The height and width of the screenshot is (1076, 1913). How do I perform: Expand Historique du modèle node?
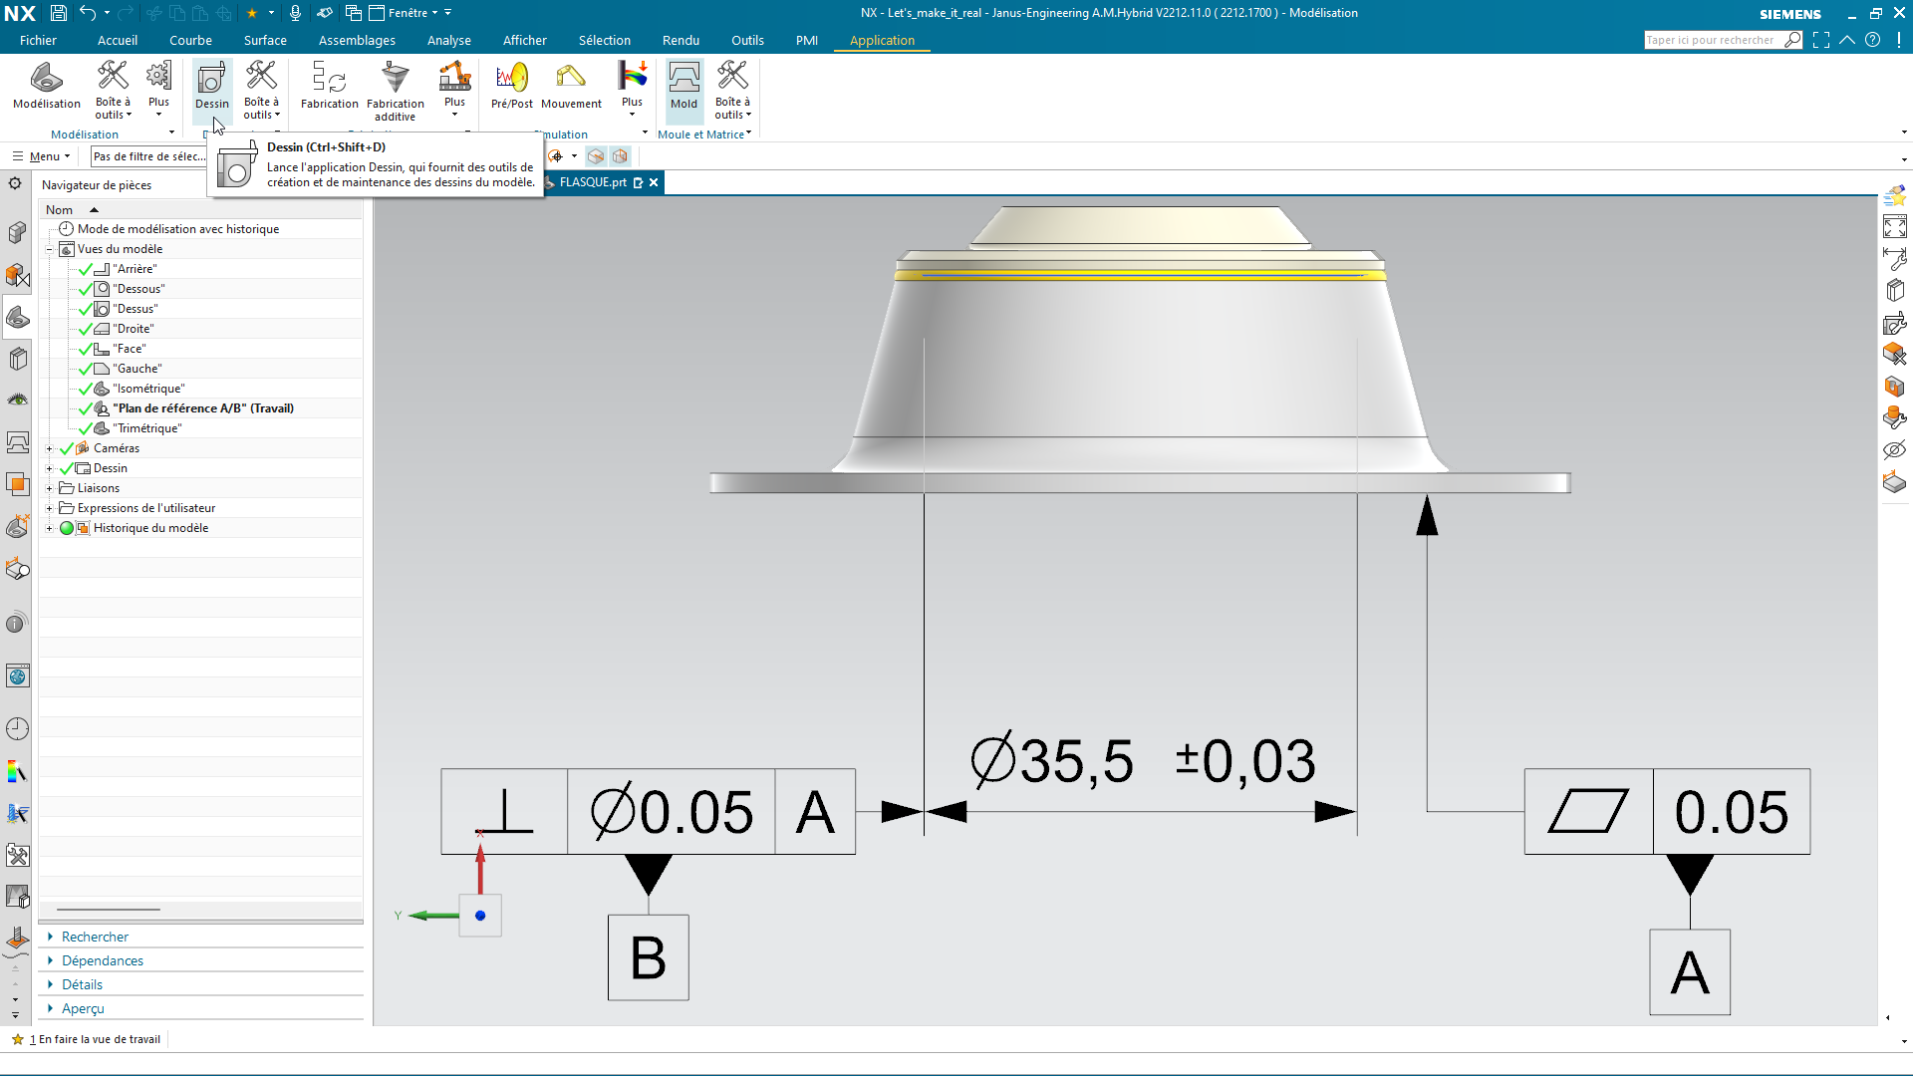(49, 528)
